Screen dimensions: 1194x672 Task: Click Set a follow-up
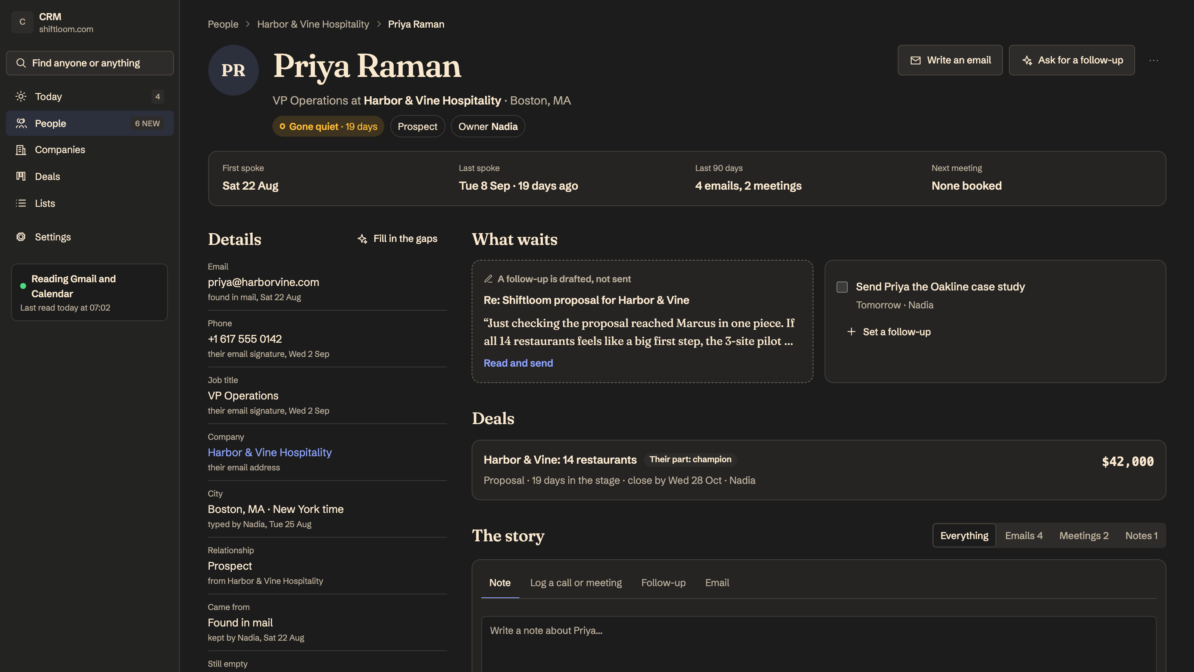888,332
